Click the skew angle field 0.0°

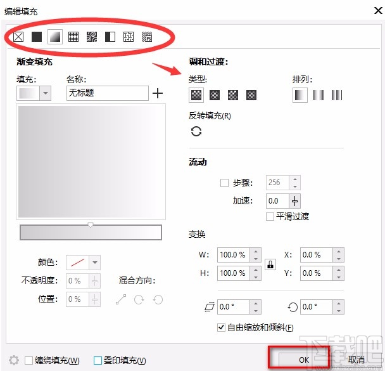pos(234,307)
